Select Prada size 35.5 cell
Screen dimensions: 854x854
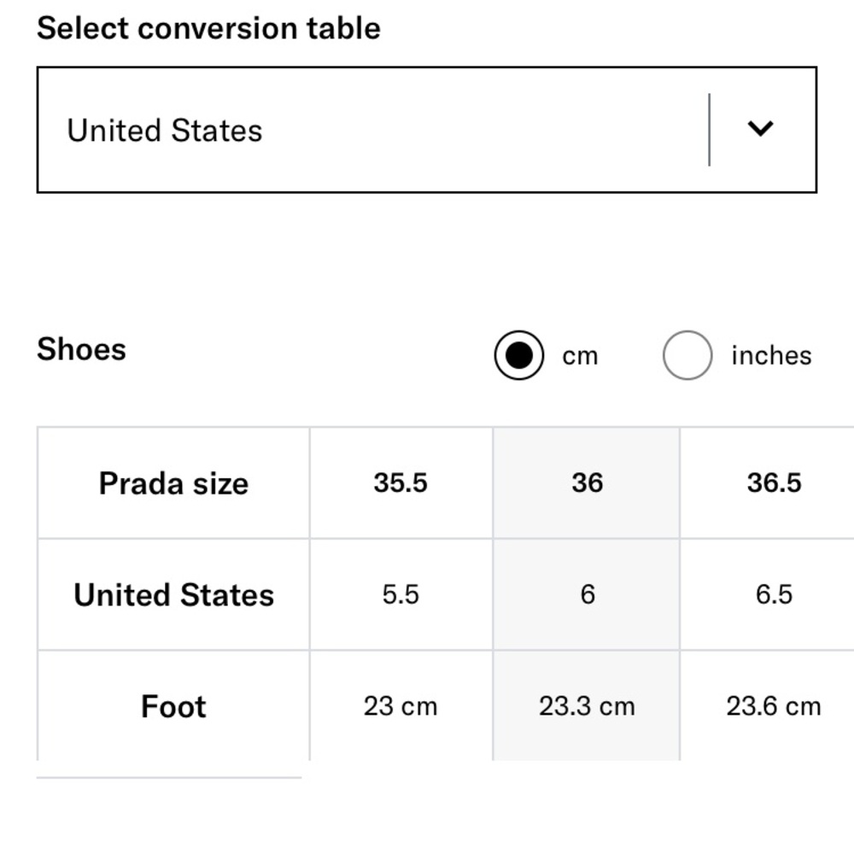(x=401, y=483)
